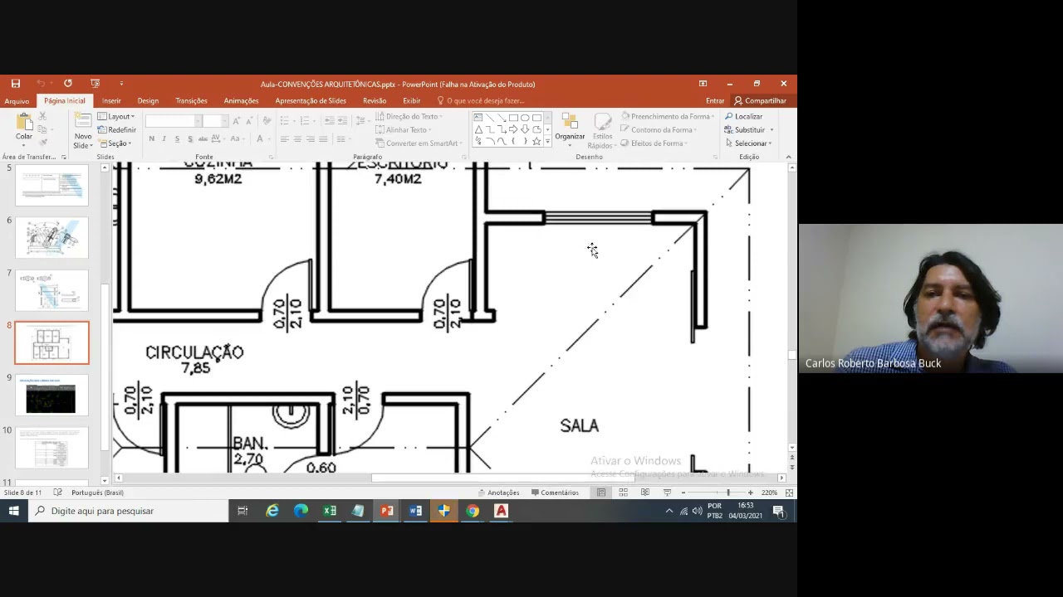Expand the full shapes gallery with More arrow
Screen dimensions: 1063x597
click(547, 142)
